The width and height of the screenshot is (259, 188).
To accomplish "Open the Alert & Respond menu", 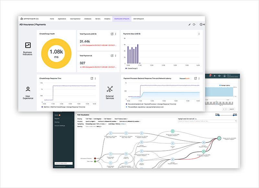I will 138,19.
